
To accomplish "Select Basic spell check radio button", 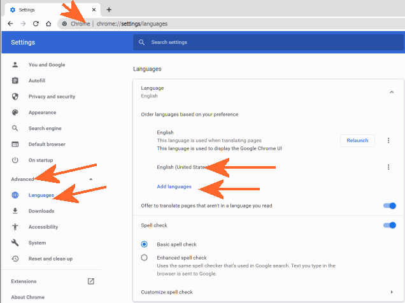I will point(145,244).
